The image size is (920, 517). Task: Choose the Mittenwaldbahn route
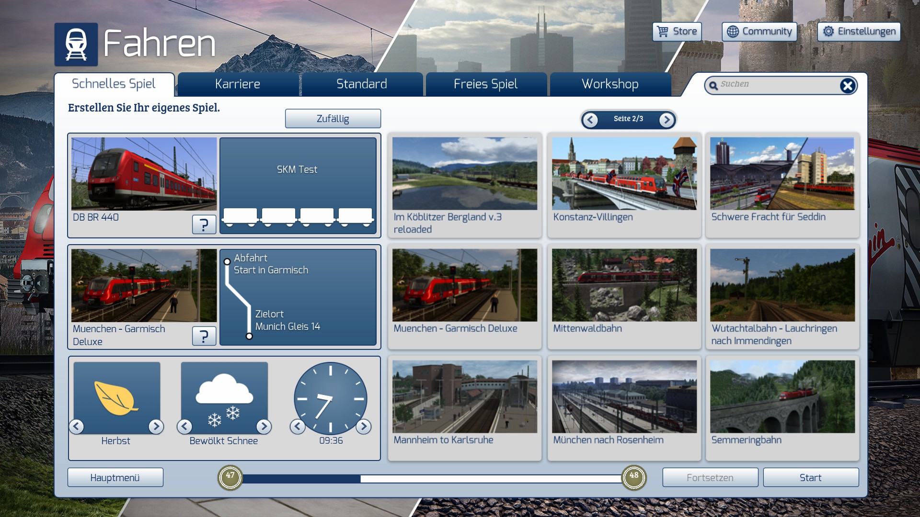click(624, 297)
